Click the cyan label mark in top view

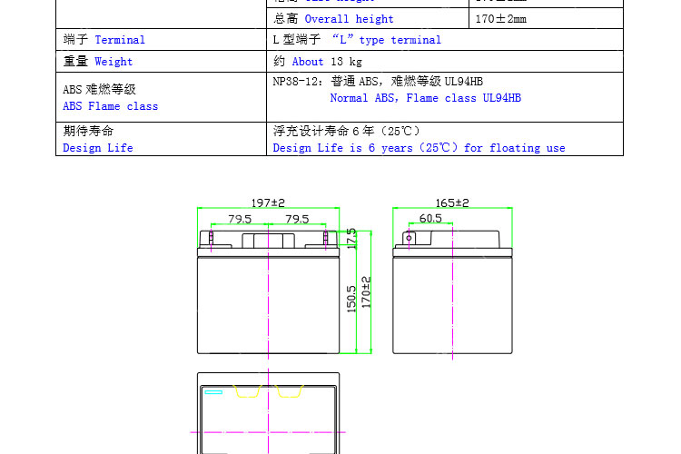tap(213, 391)
